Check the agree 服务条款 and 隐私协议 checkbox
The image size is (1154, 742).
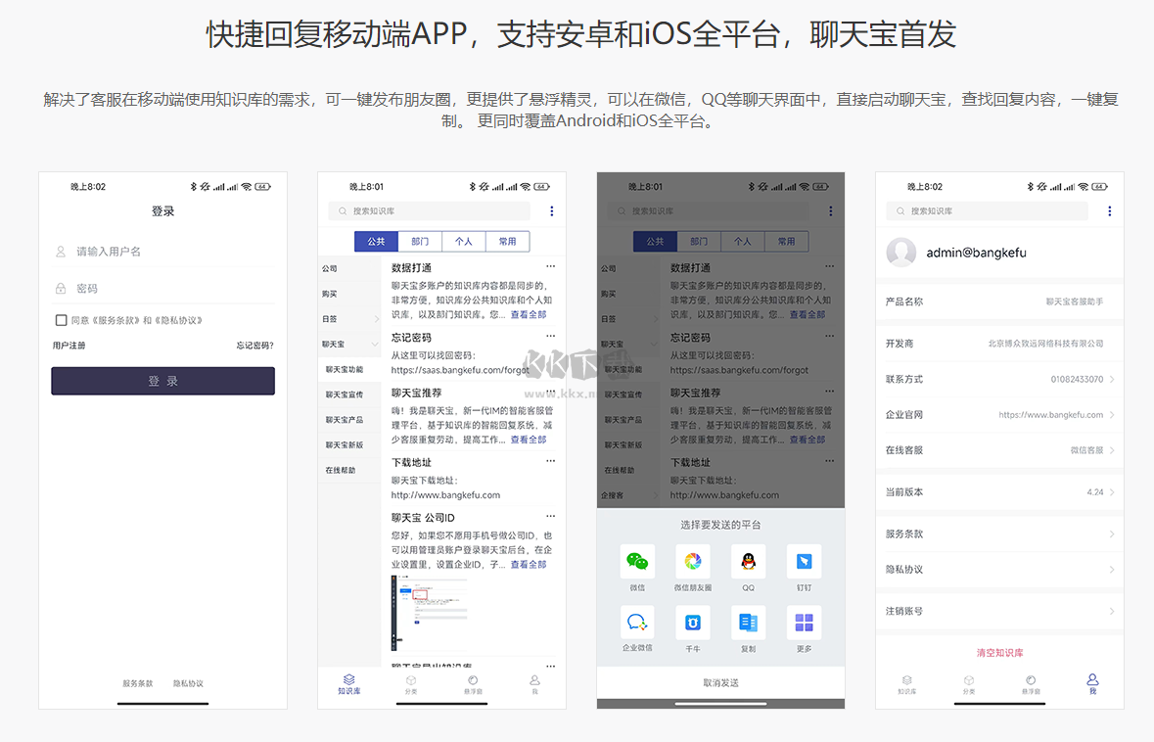pos(59,320)
